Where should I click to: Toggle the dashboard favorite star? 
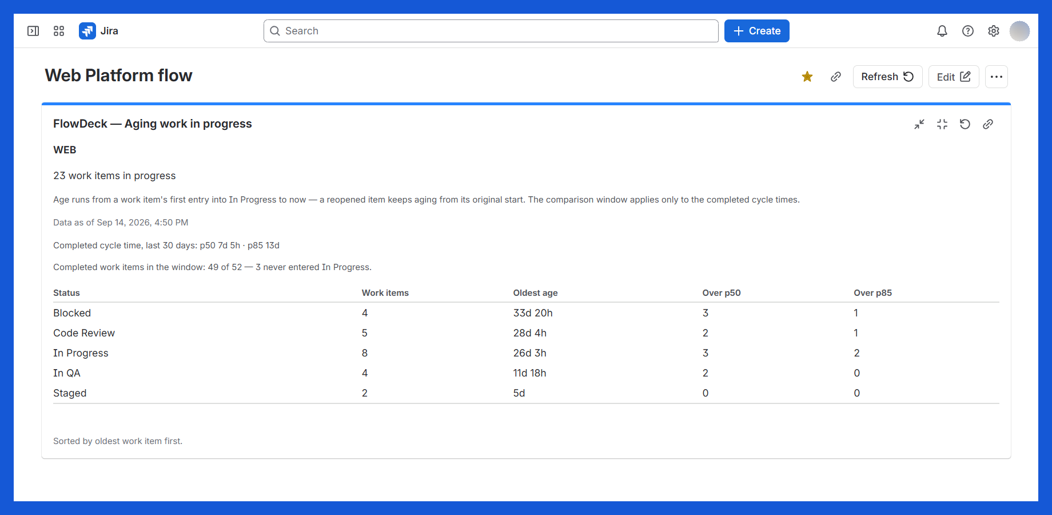pyautogui.click(x=807, y=77)
